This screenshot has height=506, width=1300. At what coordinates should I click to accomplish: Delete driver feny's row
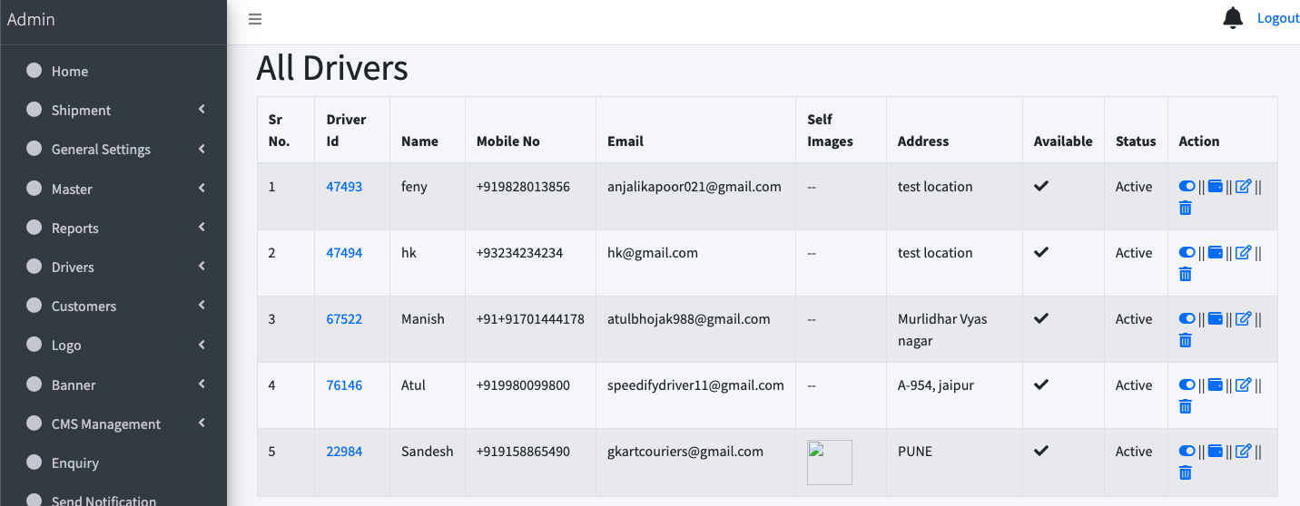coord(1185,208)
